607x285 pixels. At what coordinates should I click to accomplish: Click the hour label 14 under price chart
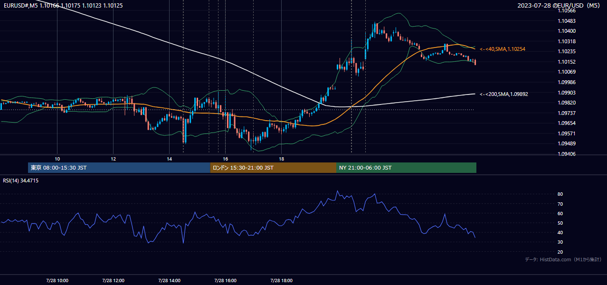point(169,159)
